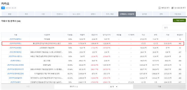The height and width of the screenshot is (90, 187).
Task: Sort by the 부채 column header
Action: (156, 35)
